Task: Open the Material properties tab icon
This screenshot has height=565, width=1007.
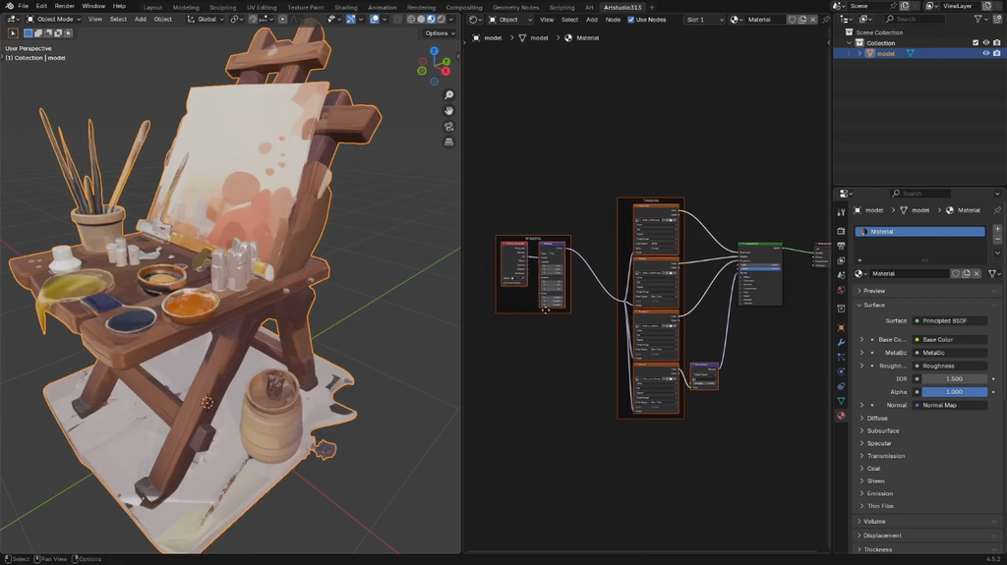Action: pos(842,416)
